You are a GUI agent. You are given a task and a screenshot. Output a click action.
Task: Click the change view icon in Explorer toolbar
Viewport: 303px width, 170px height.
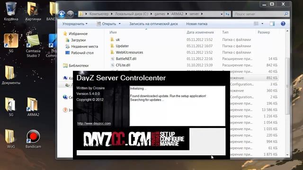pos(256,24)
